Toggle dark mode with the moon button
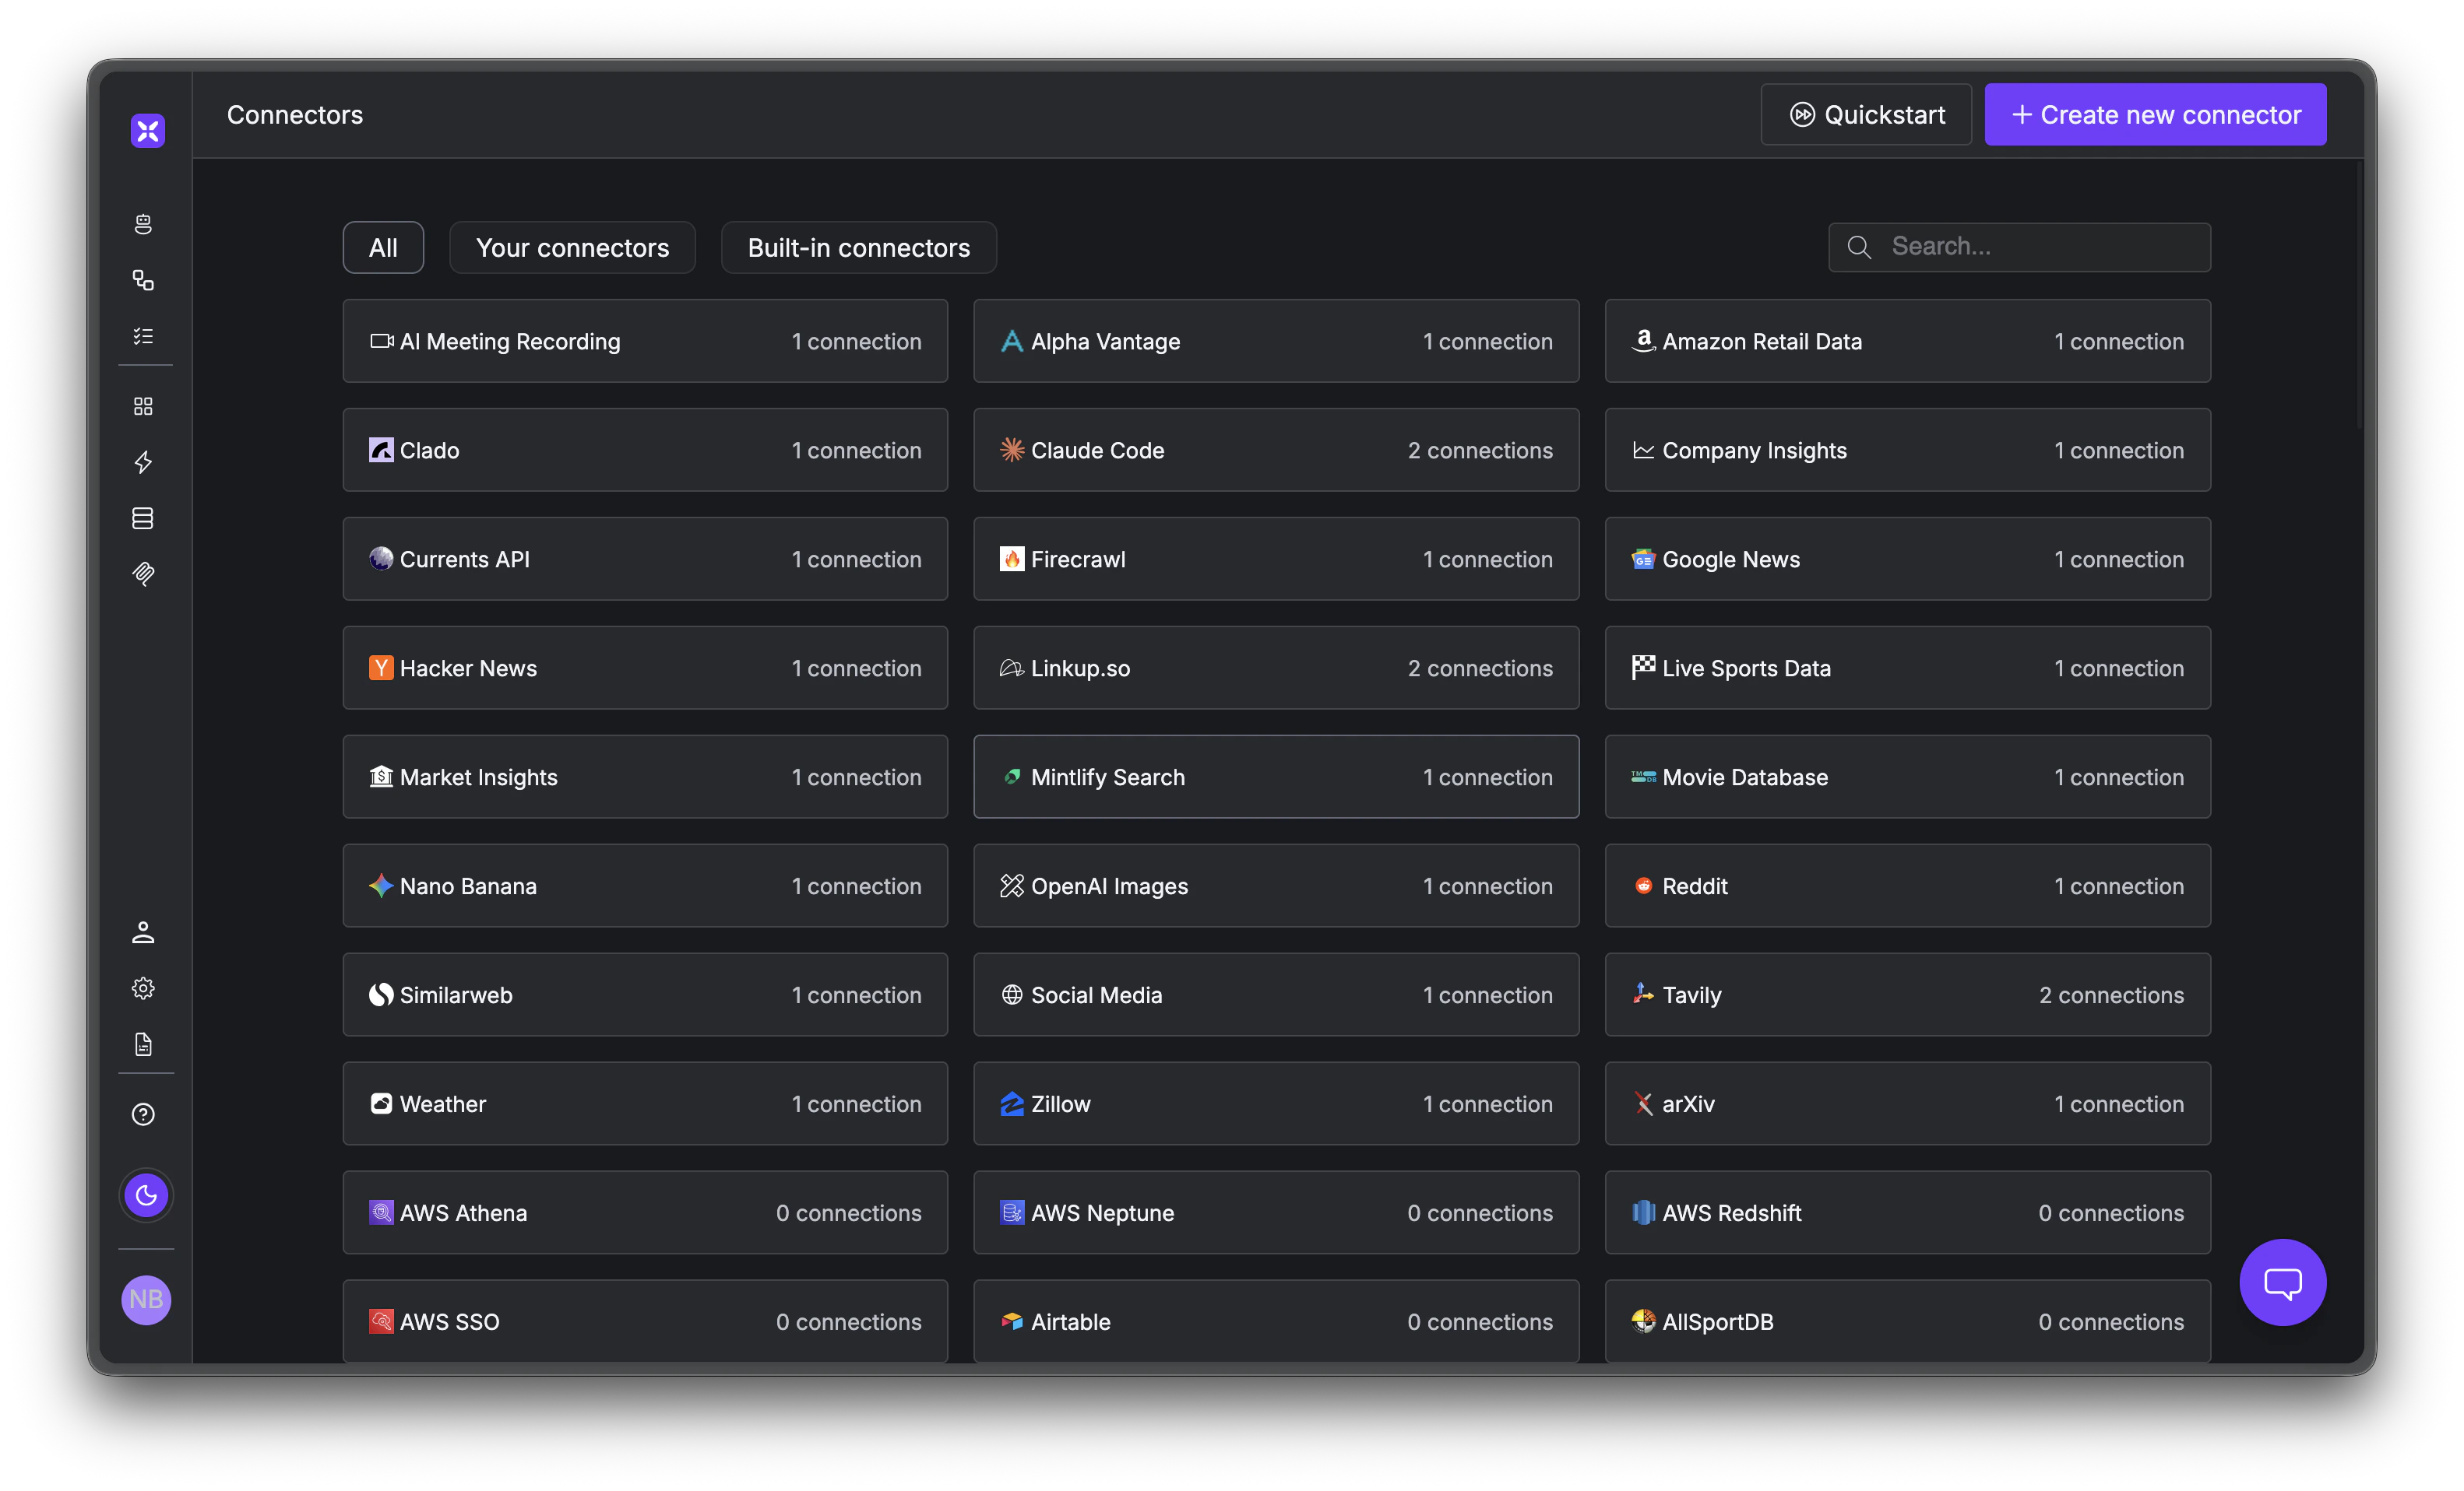The width and height of the screenshot is (2464, 1491). [146, 1195]
